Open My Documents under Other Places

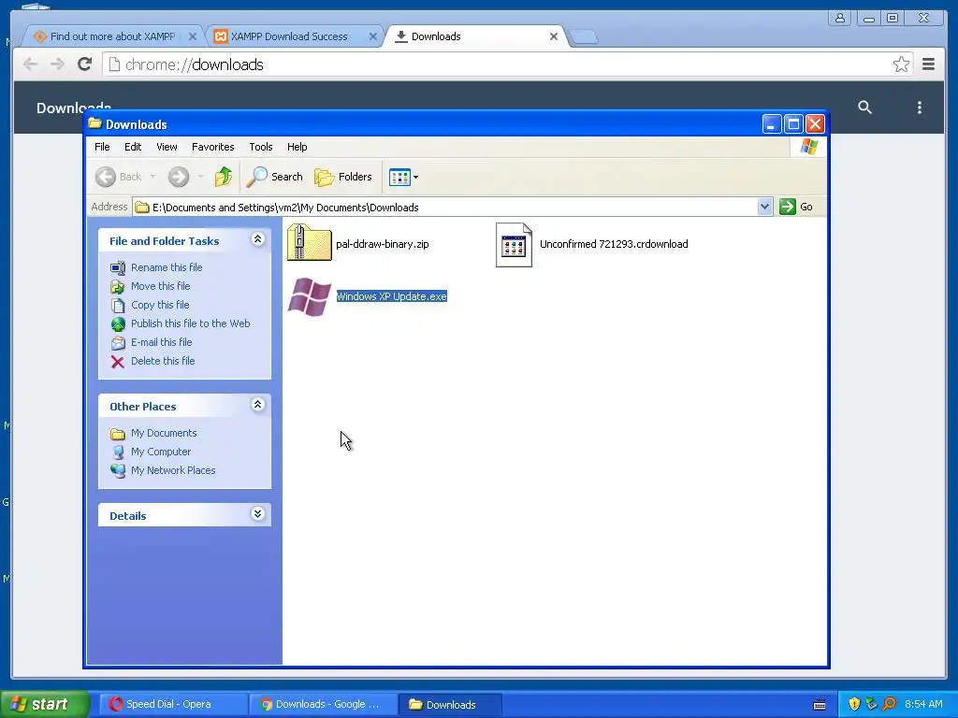164,433
